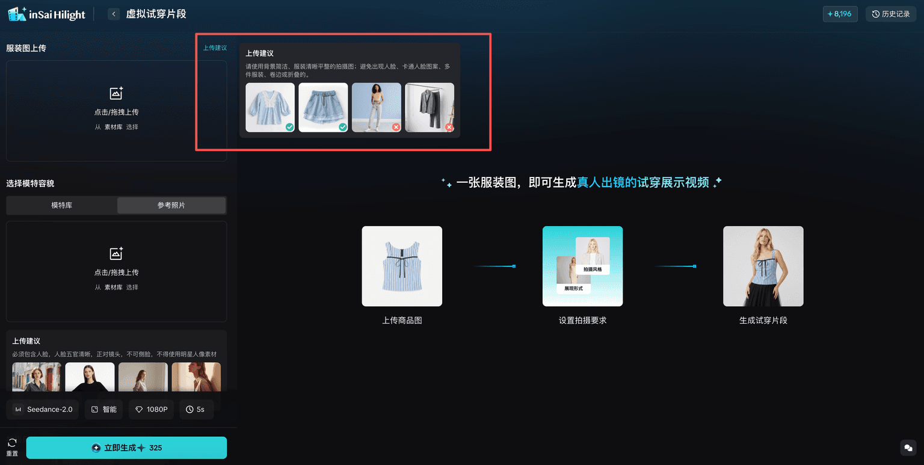Click the 拍摄风格 label in the step image
Viewport: 924px width, 465px height.
coord(593,269)
